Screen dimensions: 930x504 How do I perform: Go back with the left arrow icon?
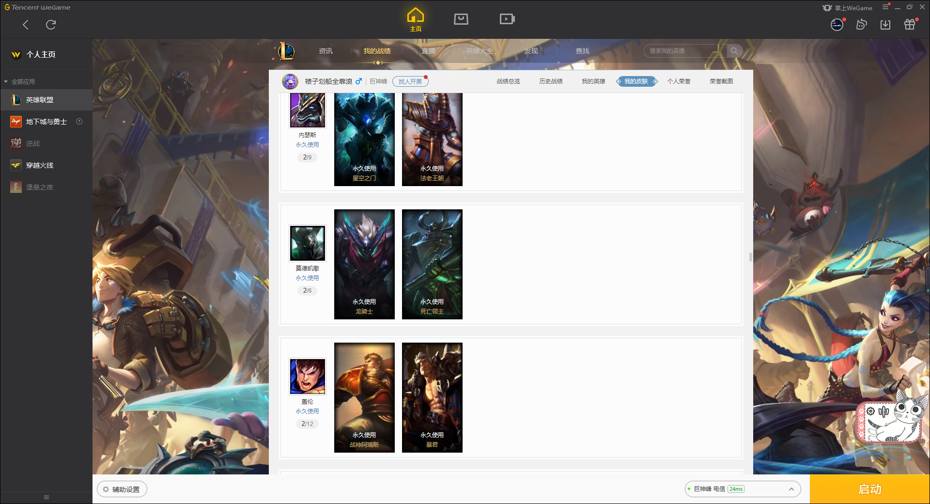click(26, 25)
